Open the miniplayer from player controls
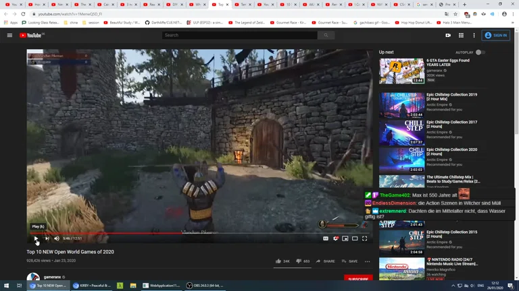The height and width of the screenshot is (291, 519). coord(345,238)
